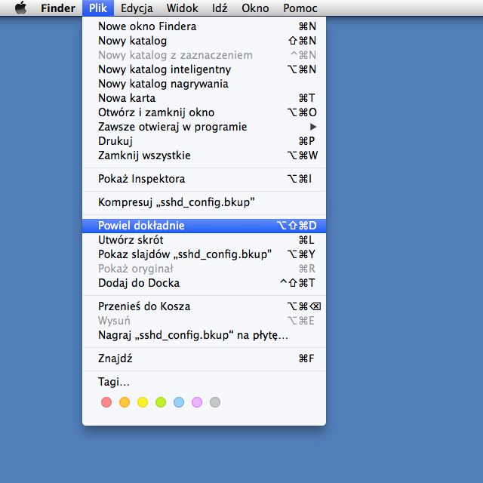
Task: Apply the purple tag color dot
Action: coord(197,402)
